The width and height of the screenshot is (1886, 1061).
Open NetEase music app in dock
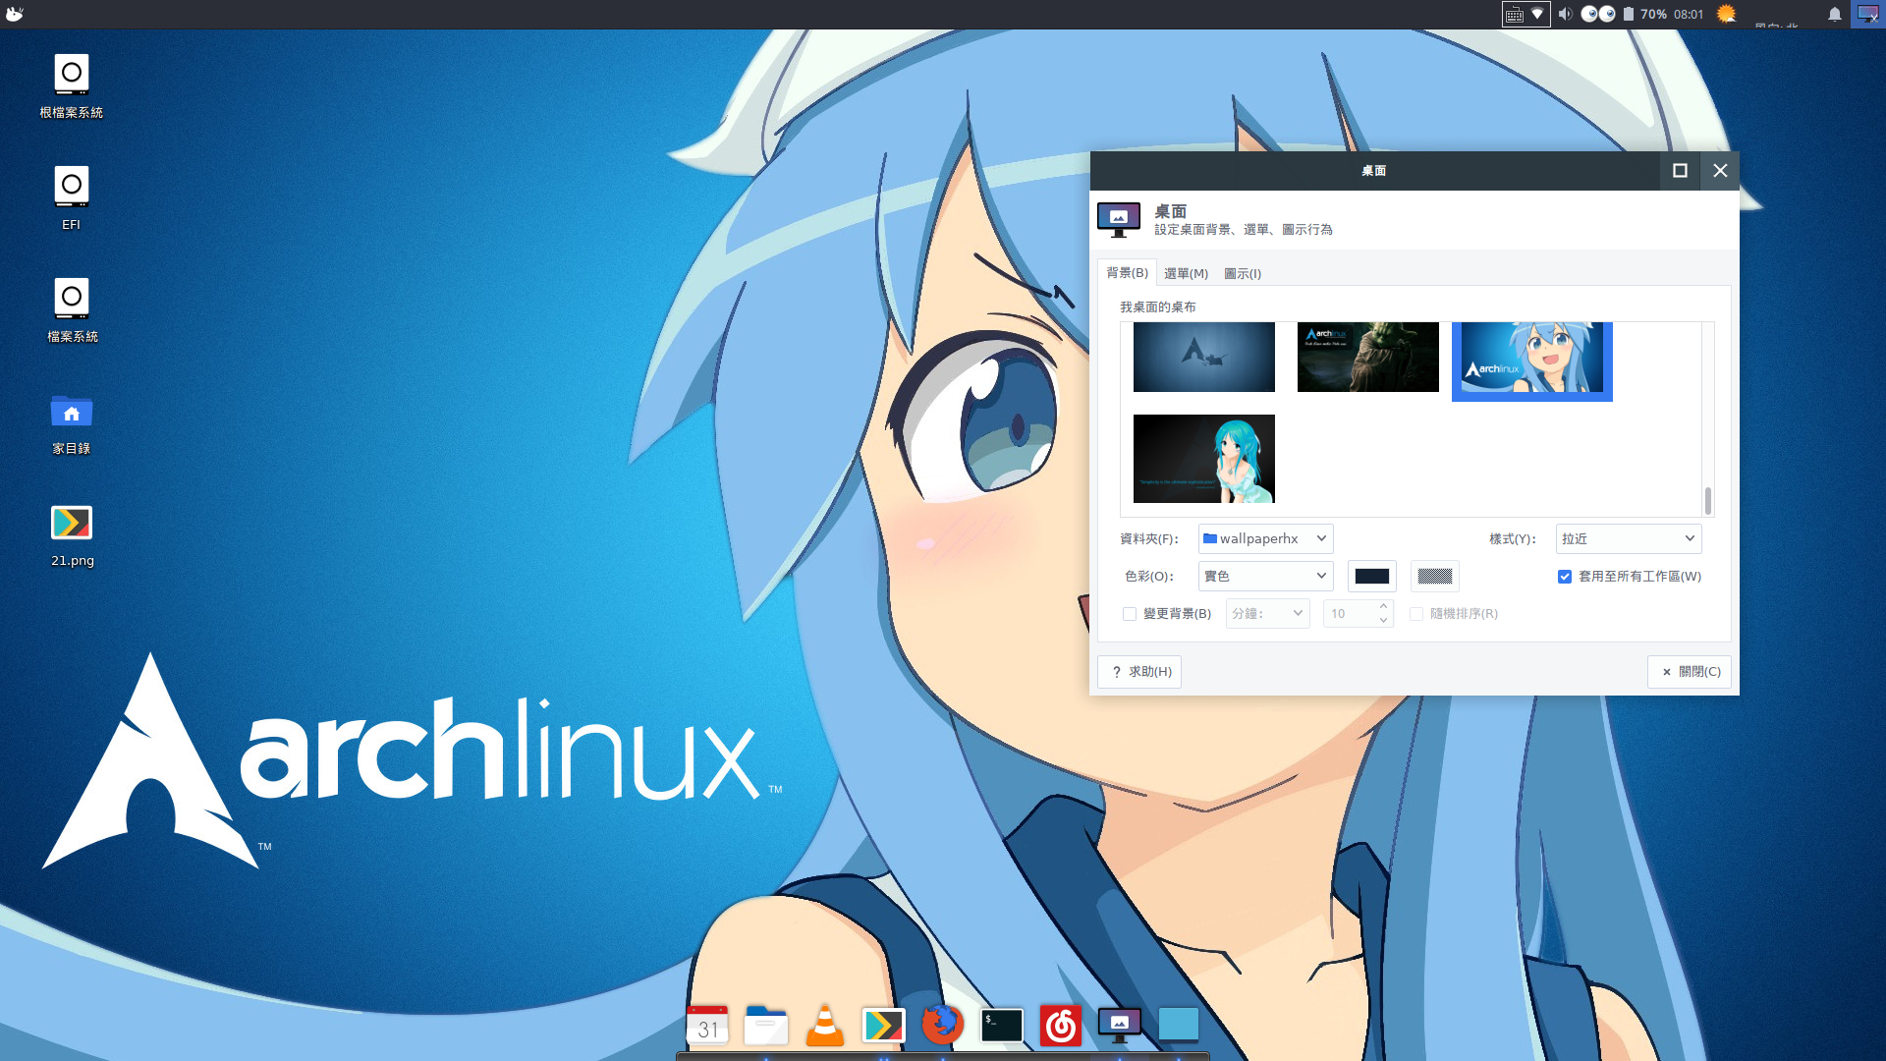click(x=1061, y=1026)
